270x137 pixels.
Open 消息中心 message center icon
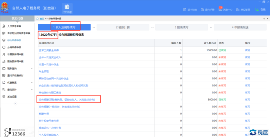(220, 9)
